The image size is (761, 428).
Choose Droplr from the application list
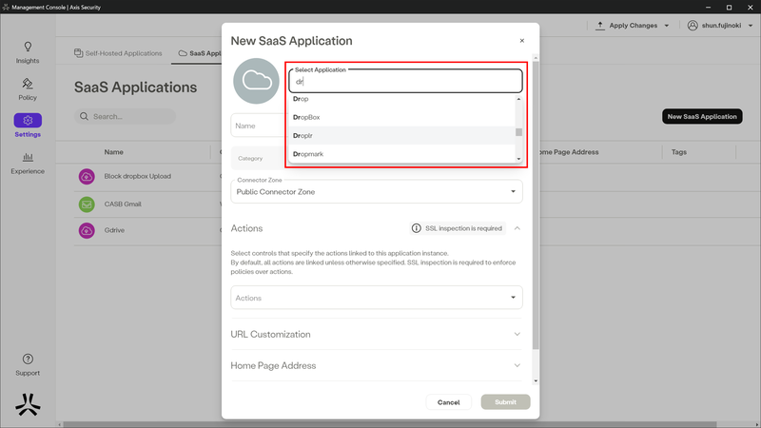[x=401, y=135]
